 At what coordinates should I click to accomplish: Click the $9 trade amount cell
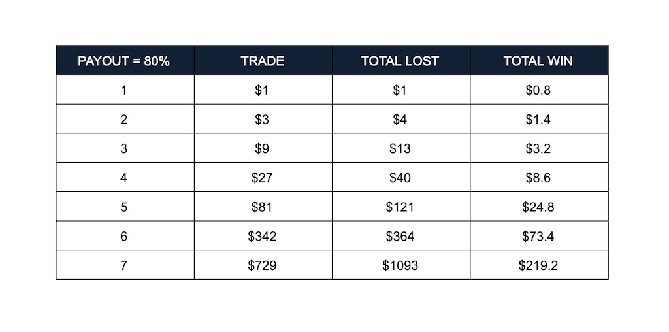coord(263,148)
